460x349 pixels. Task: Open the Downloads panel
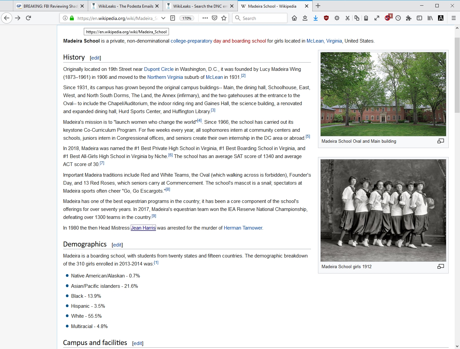click(x=316, y=18)
